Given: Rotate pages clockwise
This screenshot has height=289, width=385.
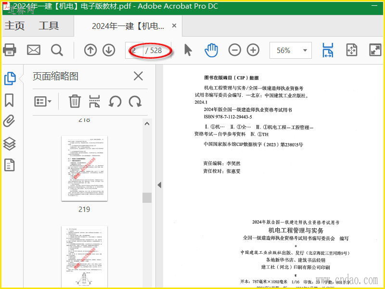Looking at the screenshot, I should (x=135, y=101).
